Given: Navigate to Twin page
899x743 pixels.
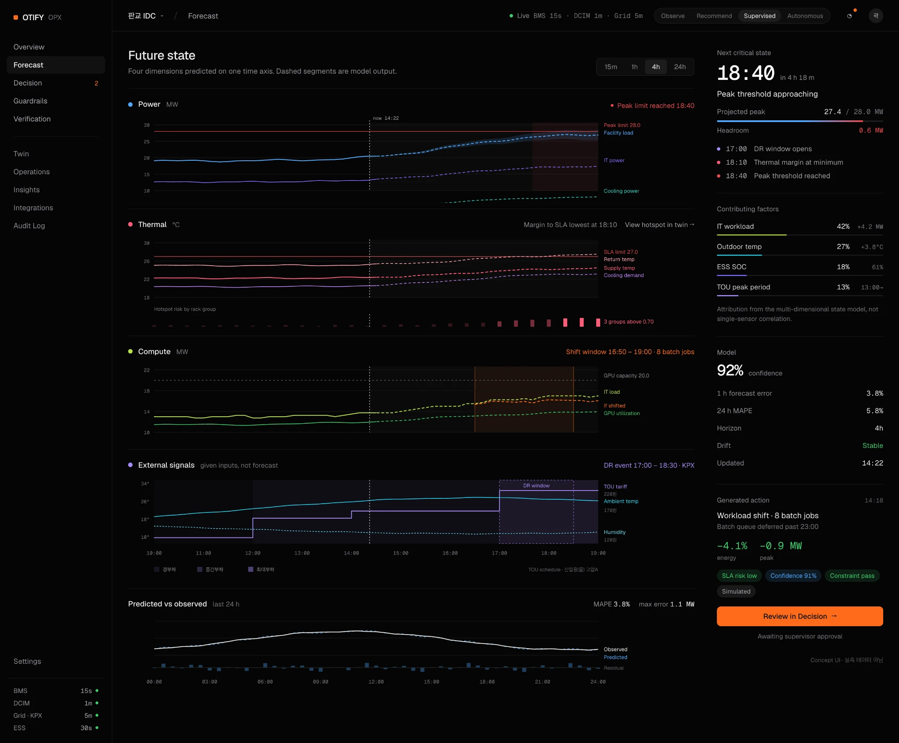Looking at the screenshot, I should pyautogui.click(x=56, y=154).
